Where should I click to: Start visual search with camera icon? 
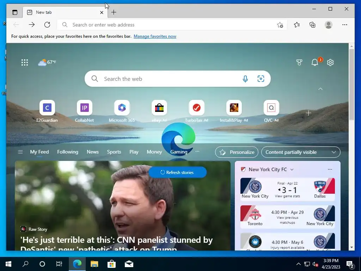pos(261,79)
